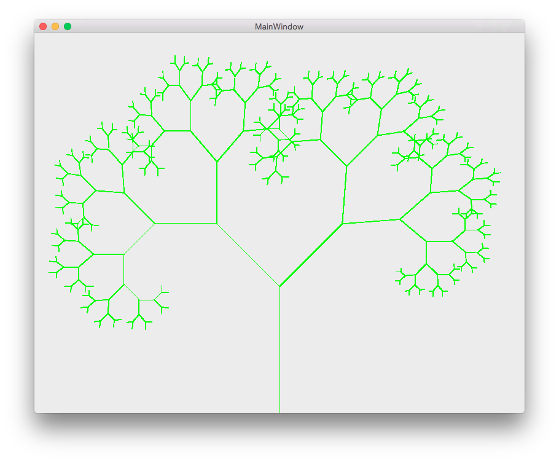Click the short gray vertical branch at lower left

click(124, 269)
